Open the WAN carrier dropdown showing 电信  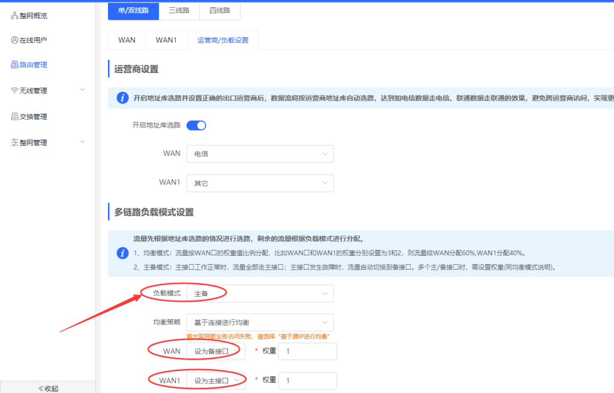coord(260,154)
